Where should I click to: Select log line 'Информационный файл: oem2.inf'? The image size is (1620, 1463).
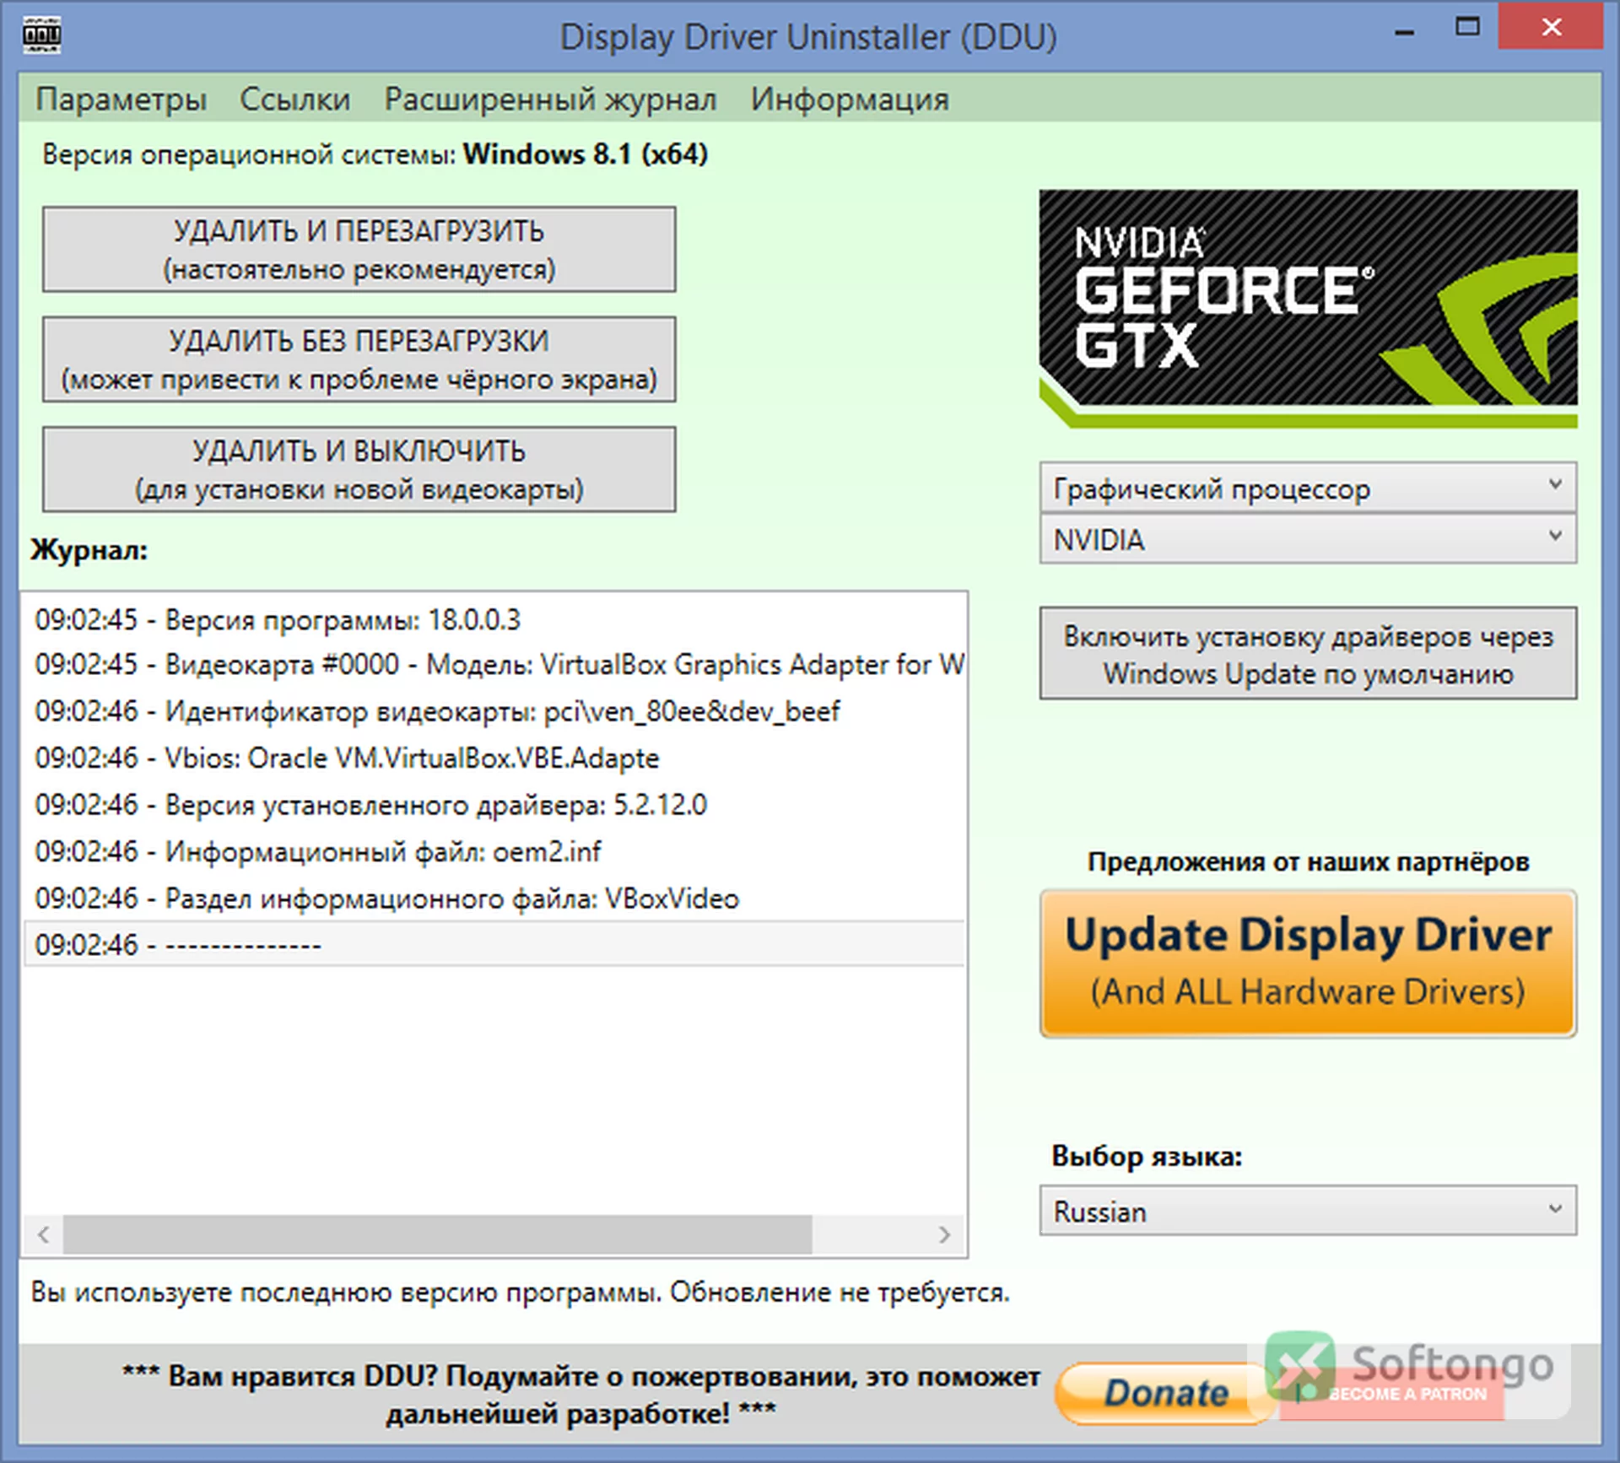pos(494,852)
